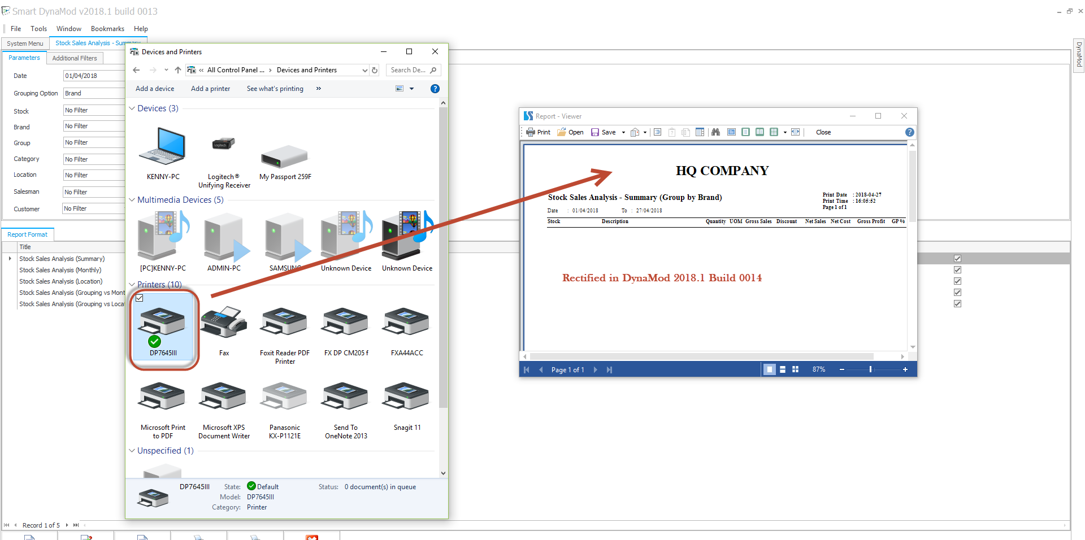Click Save in the Report Viewer toolbar
Image resolution: width=1085 pixels, height=540 pixels.
click(603, 132)
